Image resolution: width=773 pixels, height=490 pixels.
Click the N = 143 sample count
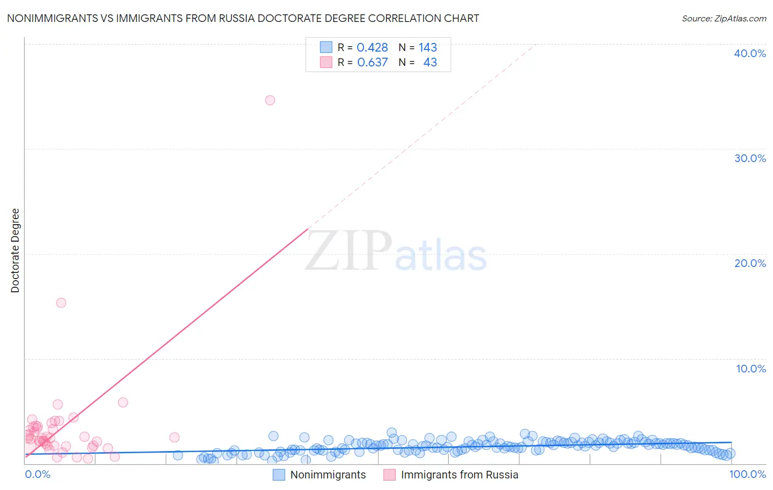(418, 47)
